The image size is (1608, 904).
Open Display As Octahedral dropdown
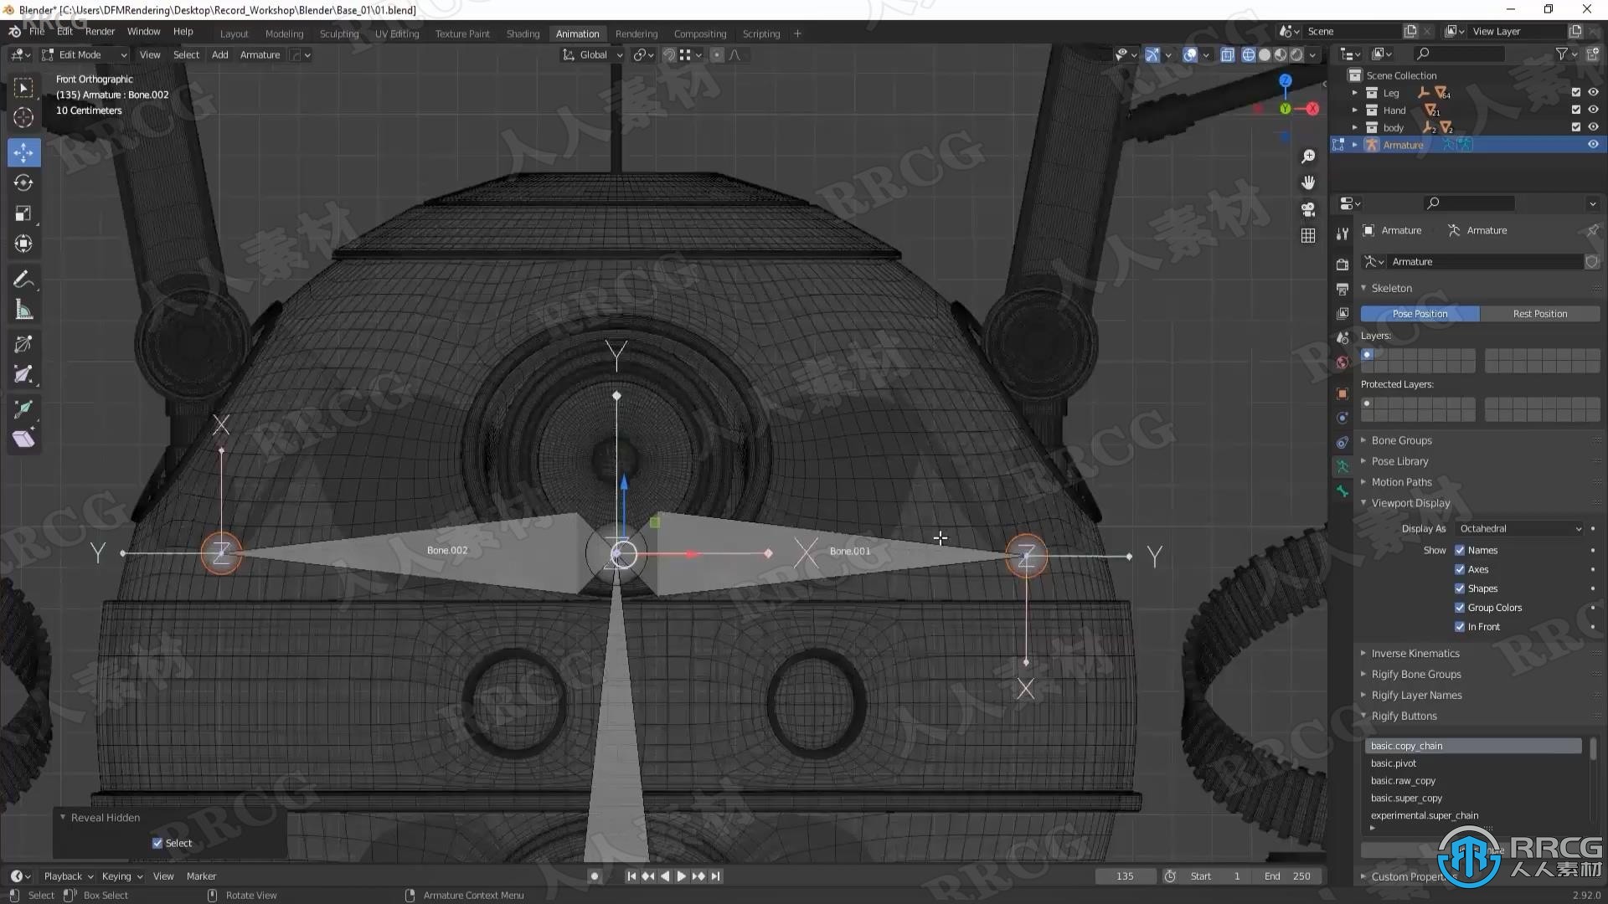pyautogui.click(x=1519, y=528)
